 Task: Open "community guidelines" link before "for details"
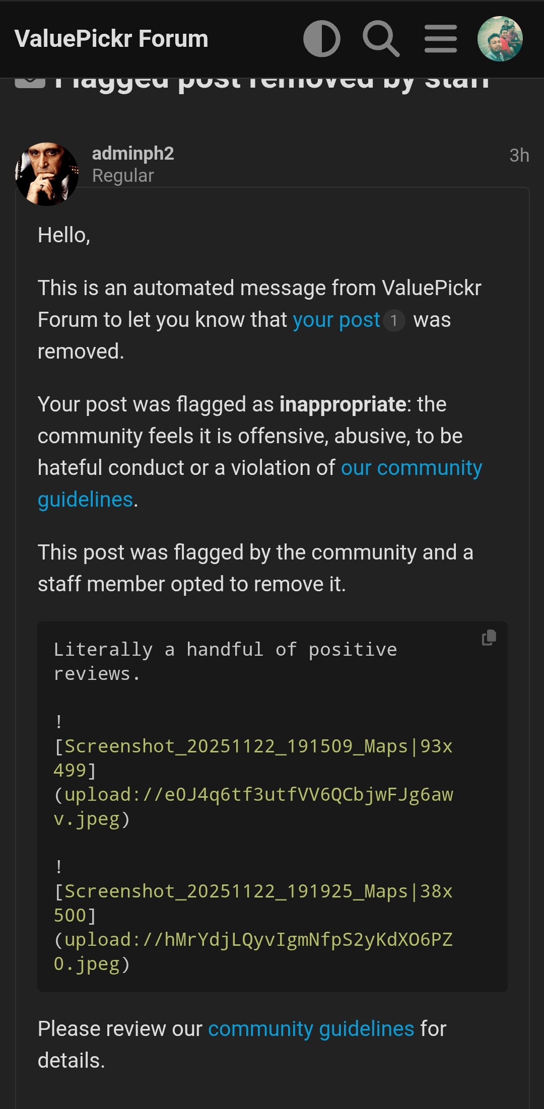point(311,1029)
